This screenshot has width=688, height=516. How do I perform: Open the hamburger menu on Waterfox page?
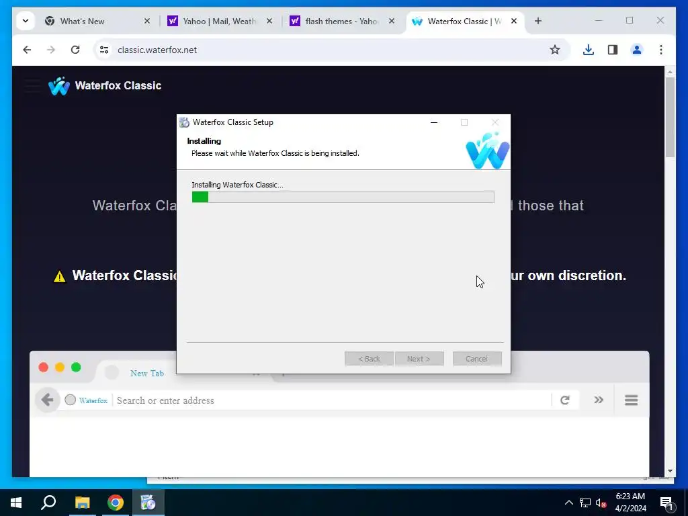coord(32,86)
